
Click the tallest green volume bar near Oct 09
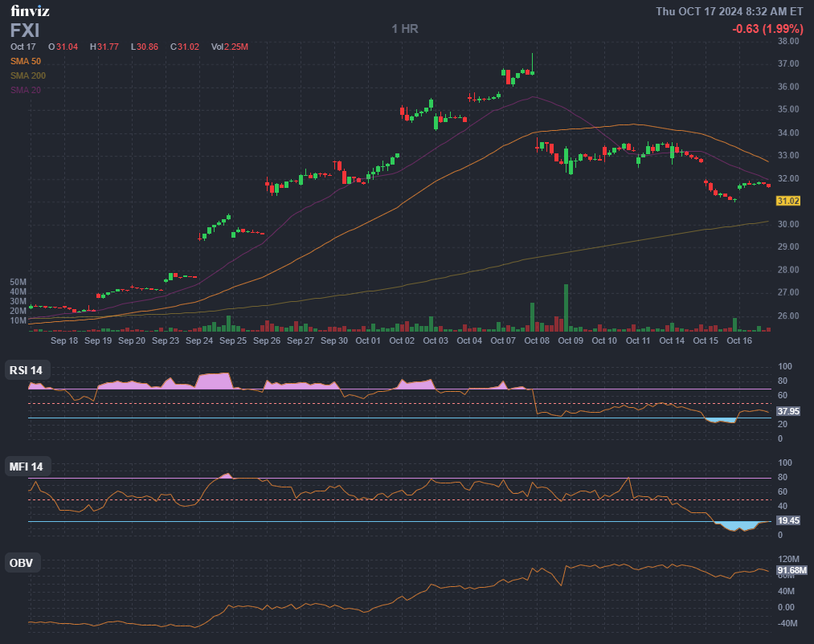(566, 307)
